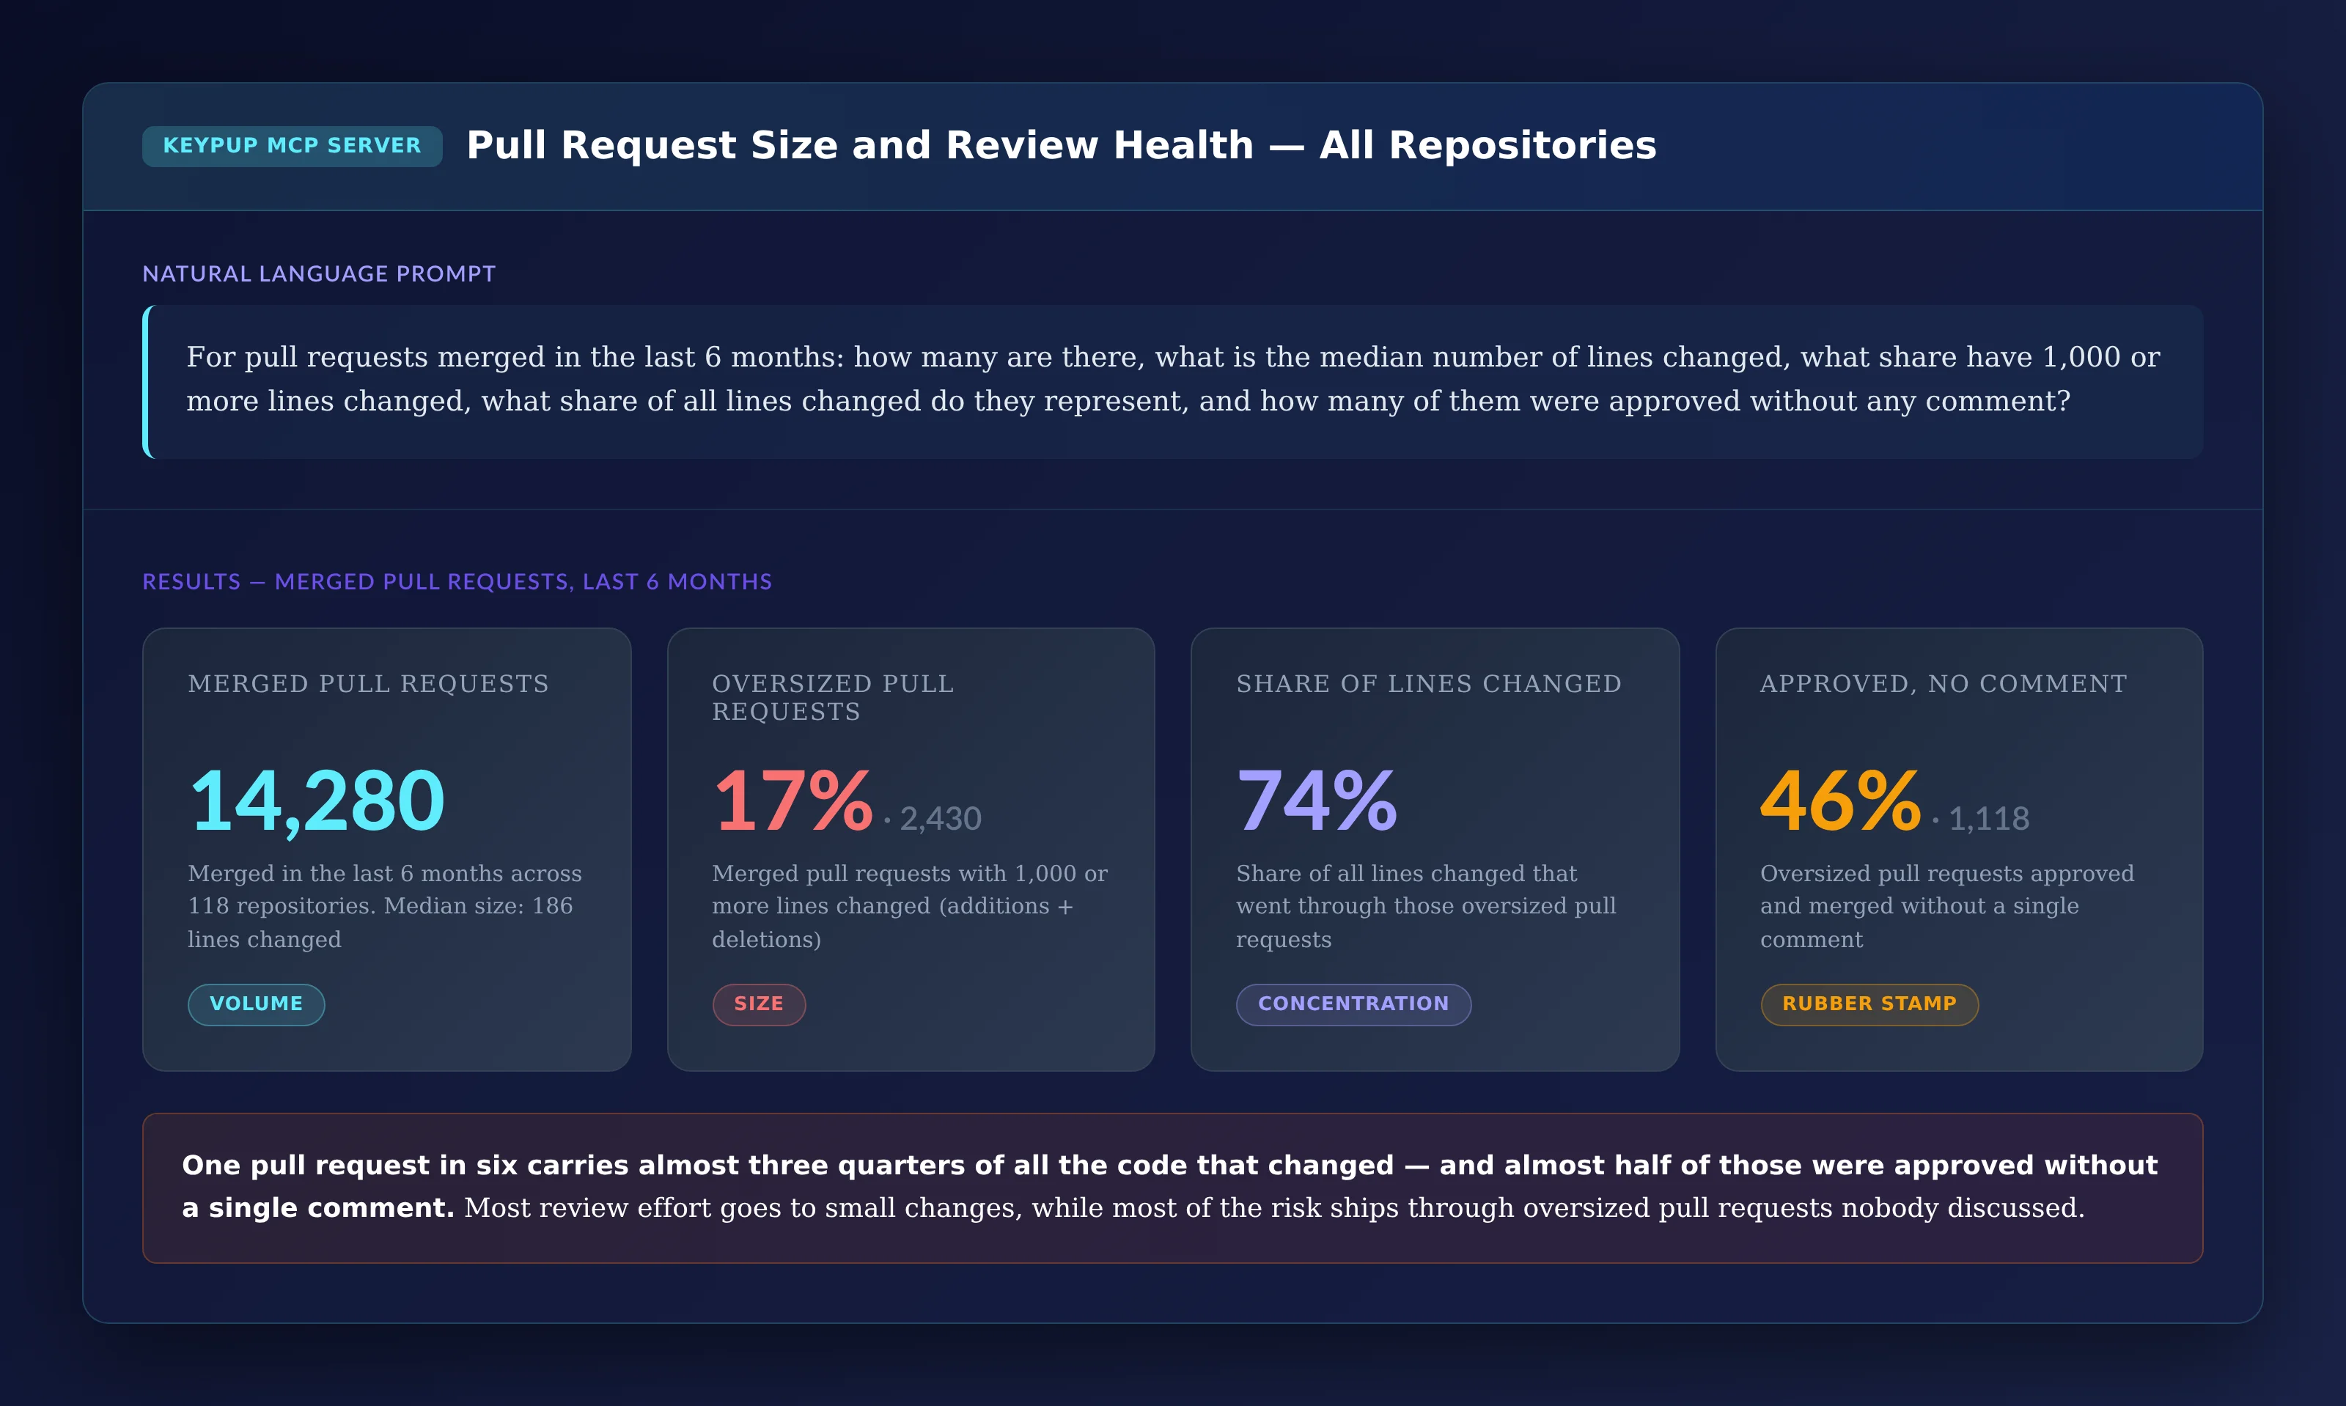Click the Median size 186 lines description
Viewport: 2346px width, 1406px height.
tap(385, 906)
